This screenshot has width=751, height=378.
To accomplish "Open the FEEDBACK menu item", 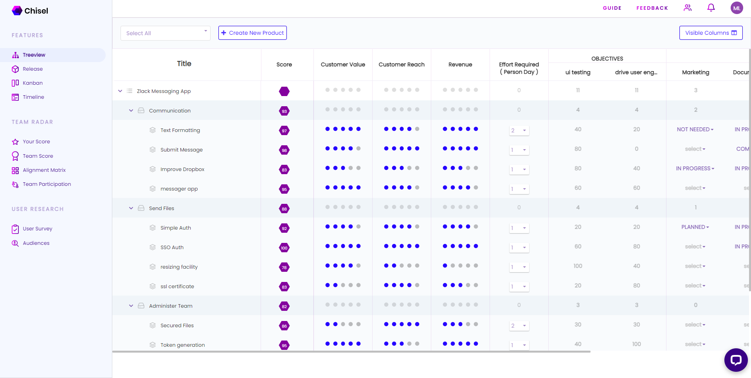I will [x=652, y=8].
